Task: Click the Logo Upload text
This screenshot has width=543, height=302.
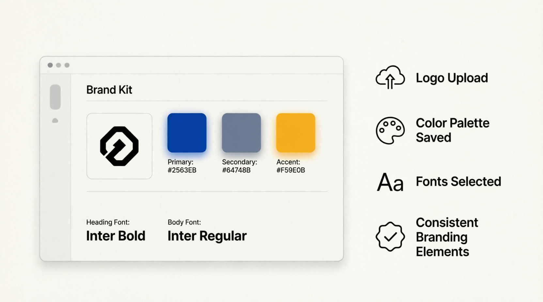Action: pos(452,78)
